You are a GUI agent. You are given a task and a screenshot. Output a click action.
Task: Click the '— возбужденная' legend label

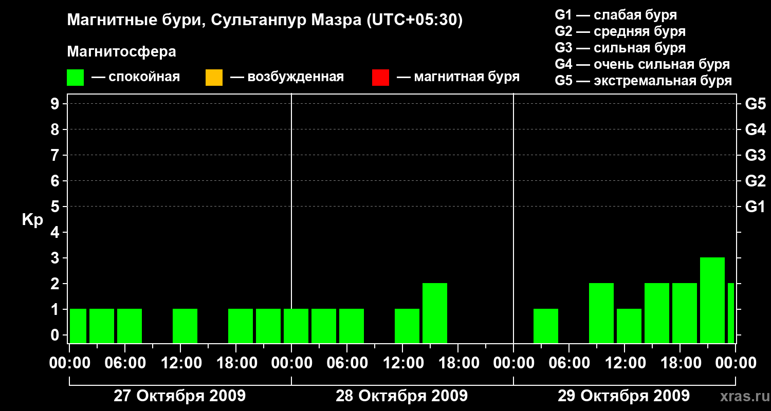287,78
